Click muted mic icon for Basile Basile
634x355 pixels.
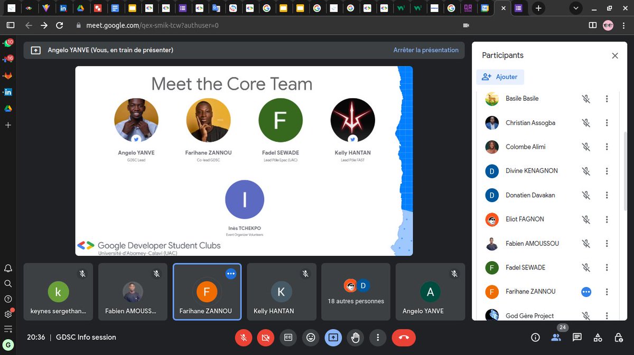pyautogui.click(x=586, y=99)
